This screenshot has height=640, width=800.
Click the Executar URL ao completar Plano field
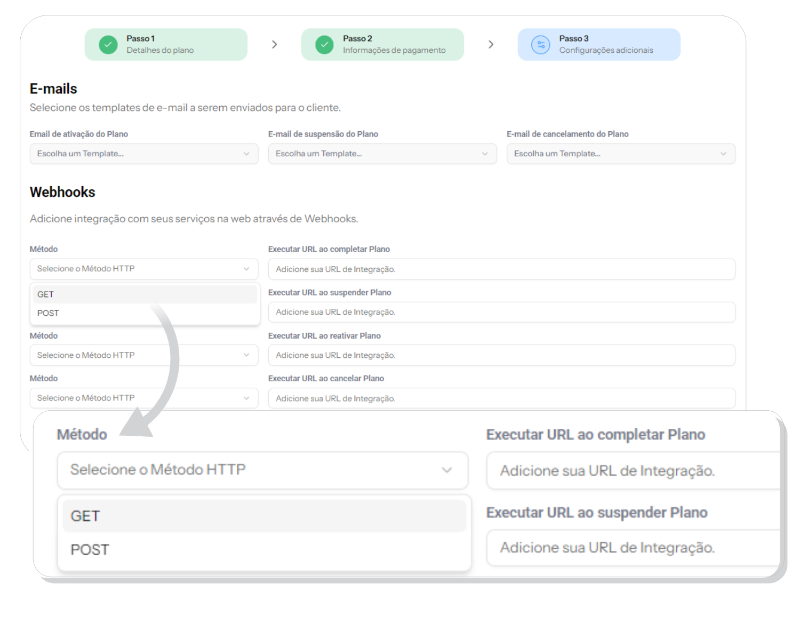[x=501, y=269]
